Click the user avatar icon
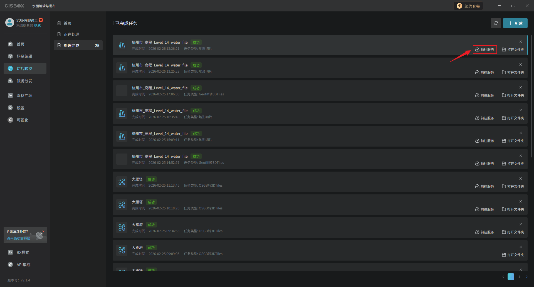 click(x=10, y=23)
